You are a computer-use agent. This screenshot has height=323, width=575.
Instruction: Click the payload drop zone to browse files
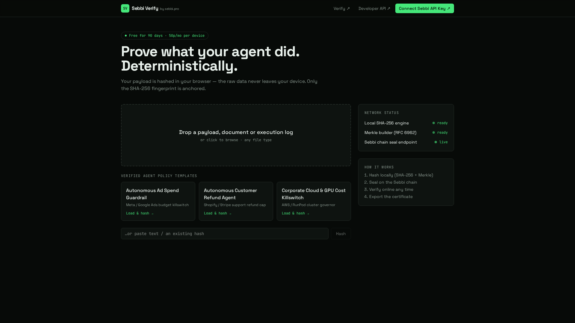(236, 135)
